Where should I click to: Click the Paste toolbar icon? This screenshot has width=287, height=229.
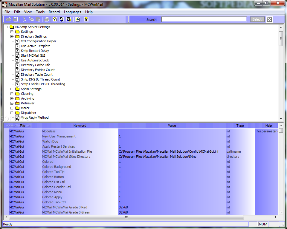coord(38,19)
